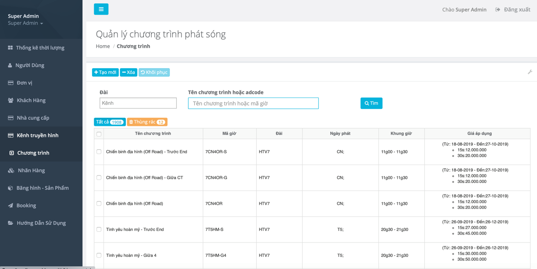This screenshot has width=537, height=269.
Task: Click the hamburger menu toggle button
Action: pos(101,9)
